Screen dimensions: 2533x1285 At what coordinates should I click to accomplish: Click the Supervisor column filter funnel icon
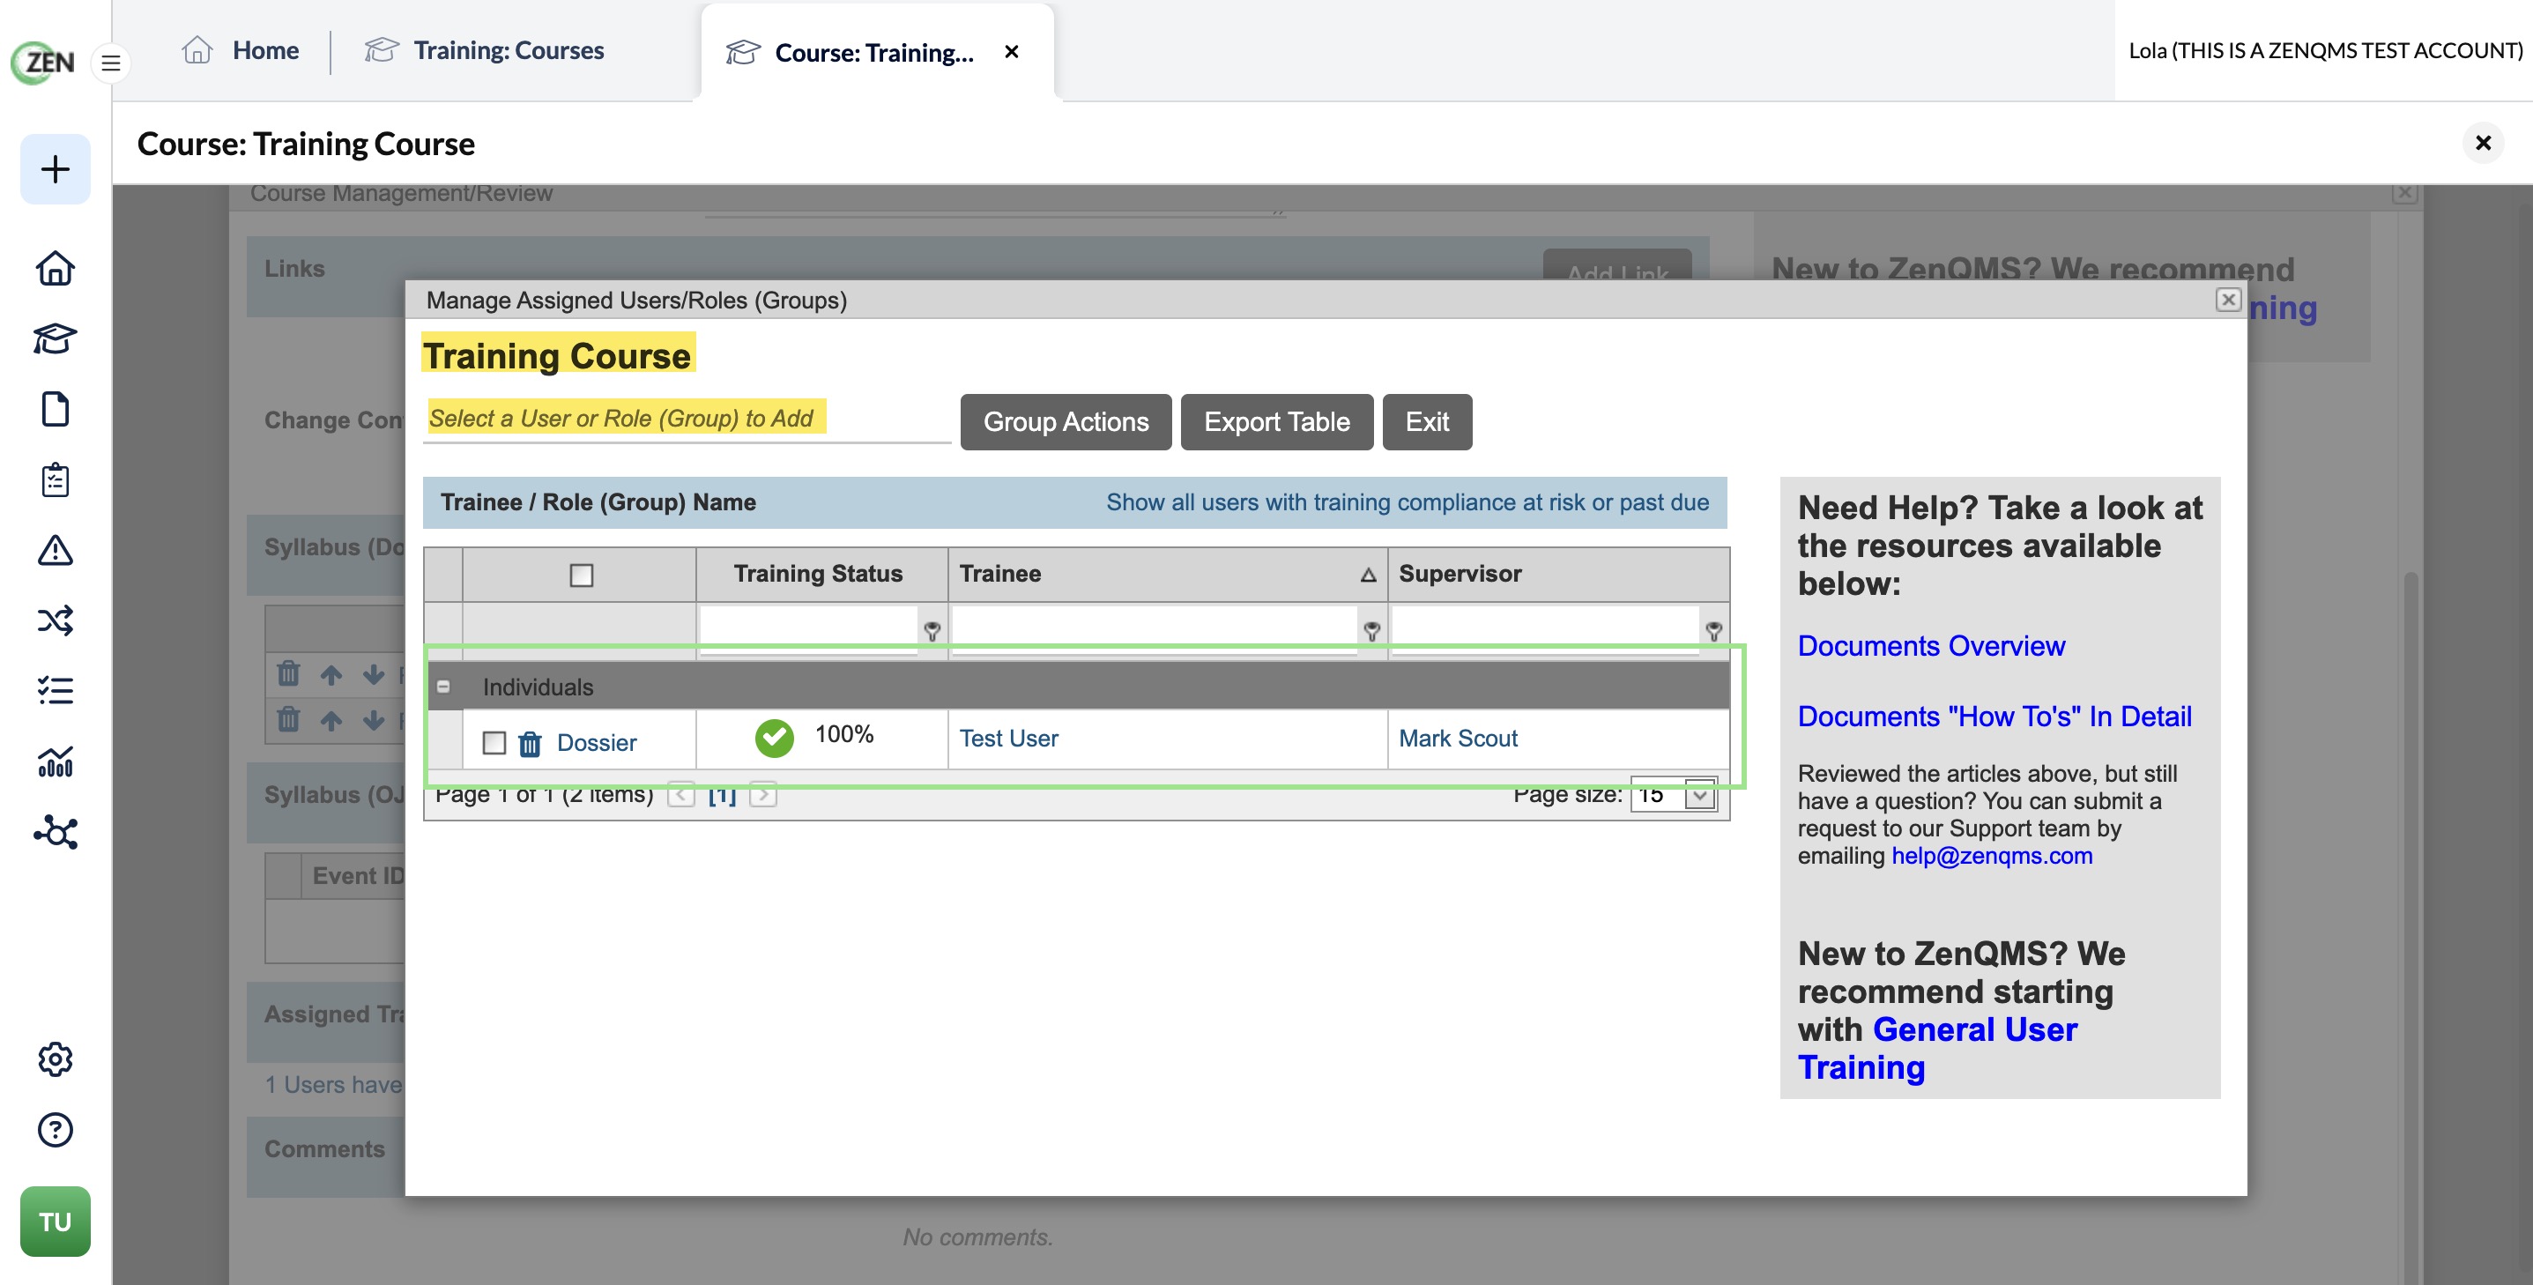(1713, 631)
